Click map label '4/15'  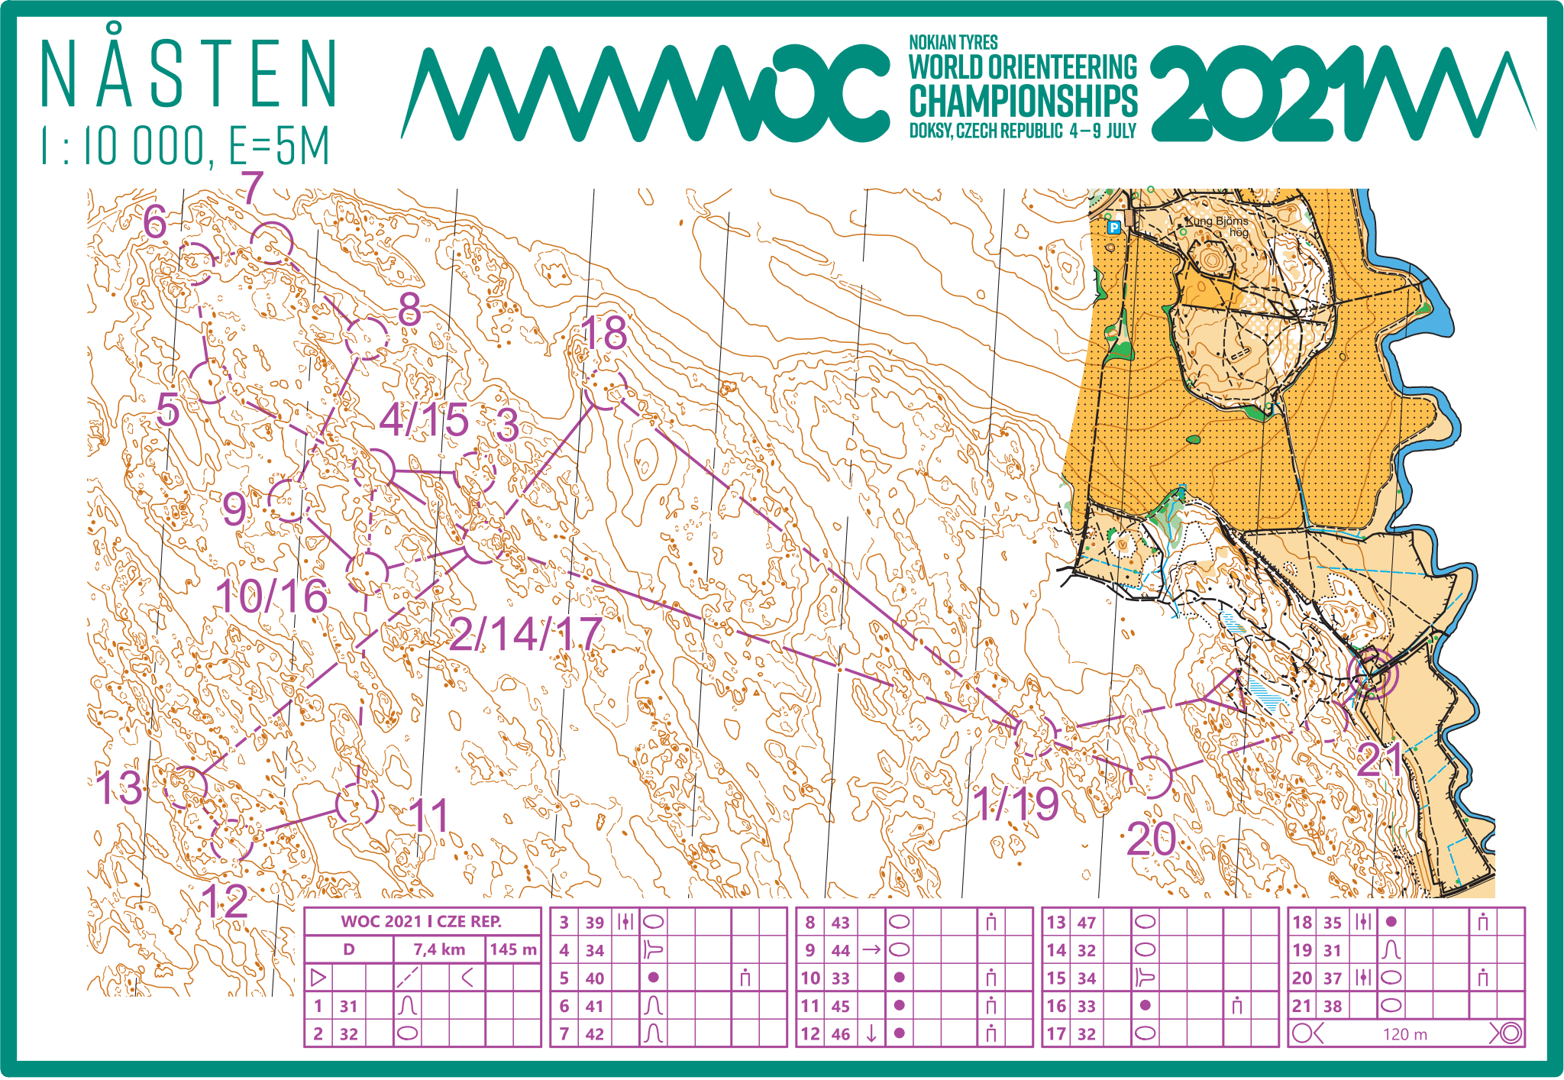424,420
